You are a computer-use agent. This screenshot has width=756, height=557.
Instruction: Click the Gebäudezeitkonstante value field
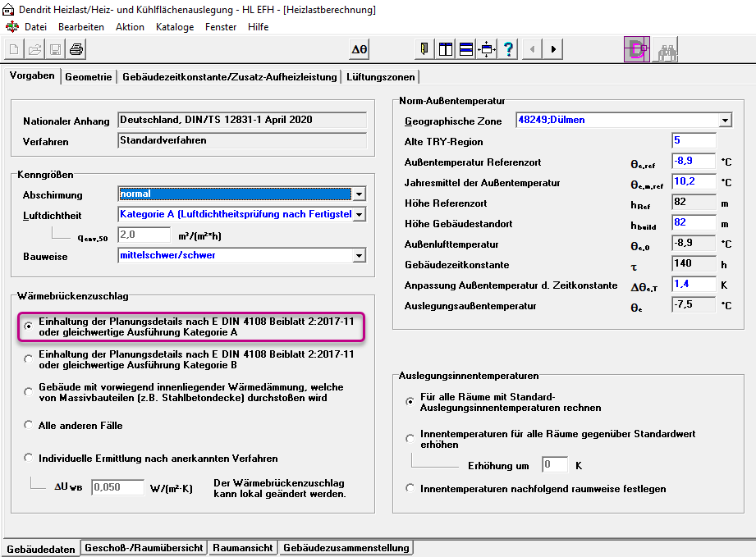694,263
